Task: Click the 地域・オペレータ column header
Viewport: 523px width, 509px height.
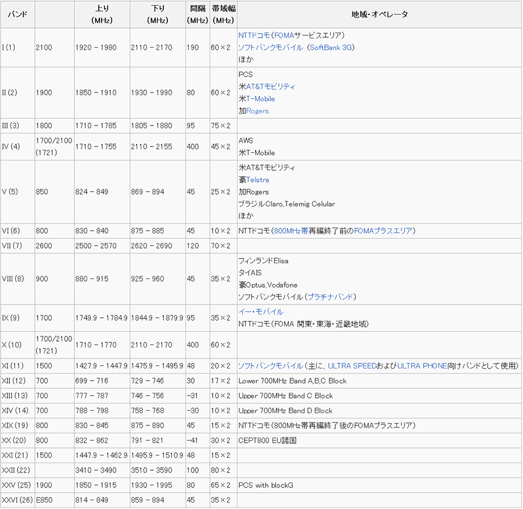Action: pos(379,15)
